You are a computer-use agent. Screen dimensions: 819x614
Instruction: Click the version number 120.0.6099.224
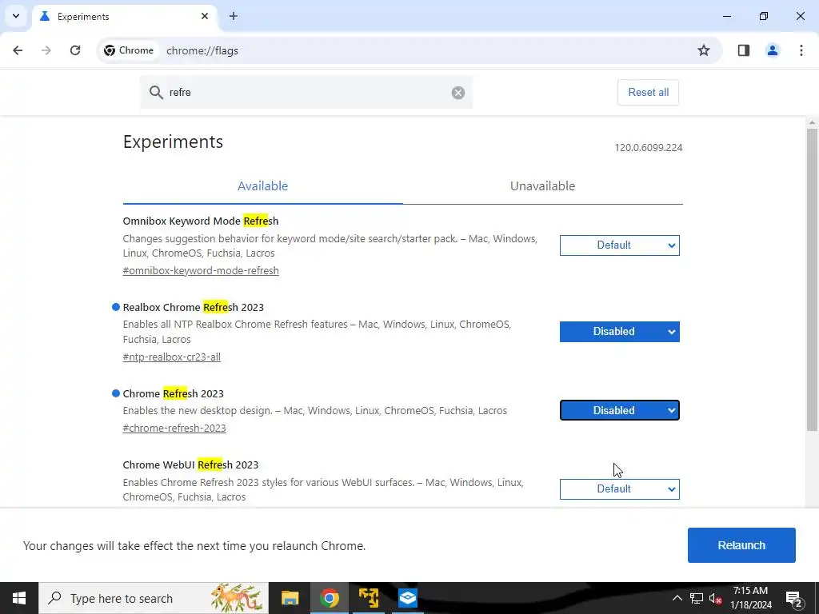click(x=648, y=148)
